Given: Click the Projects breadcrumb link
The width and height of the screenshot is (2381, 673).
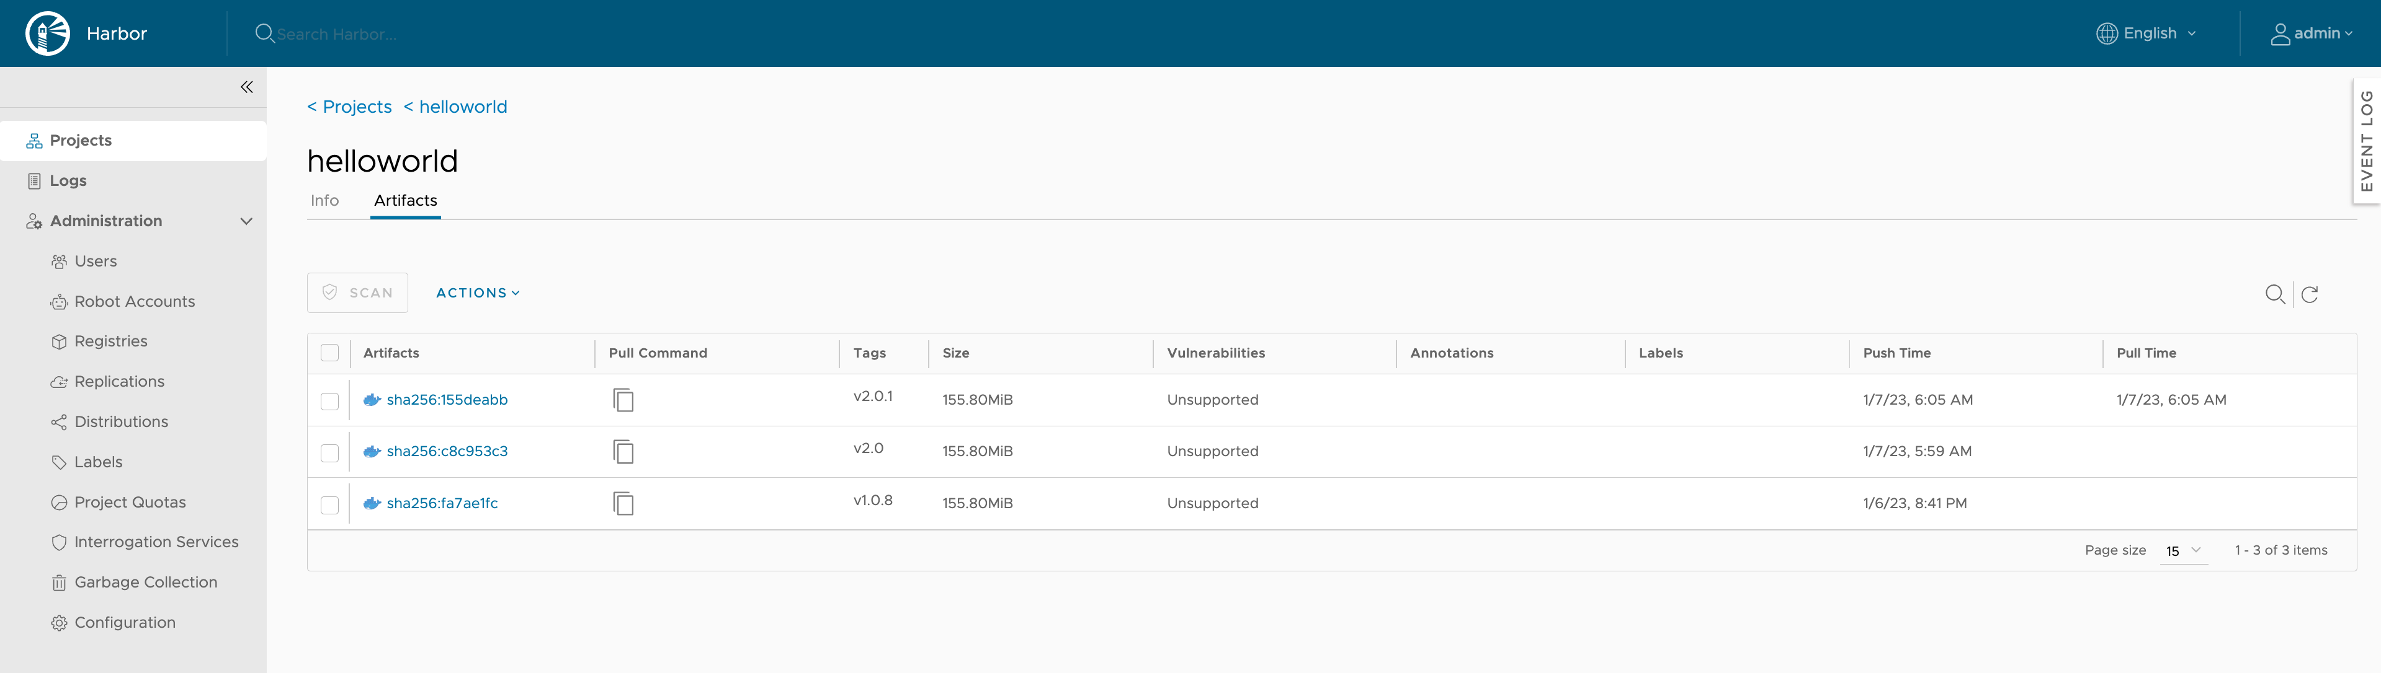Looking at the screenshot, I should pos(351,105).
